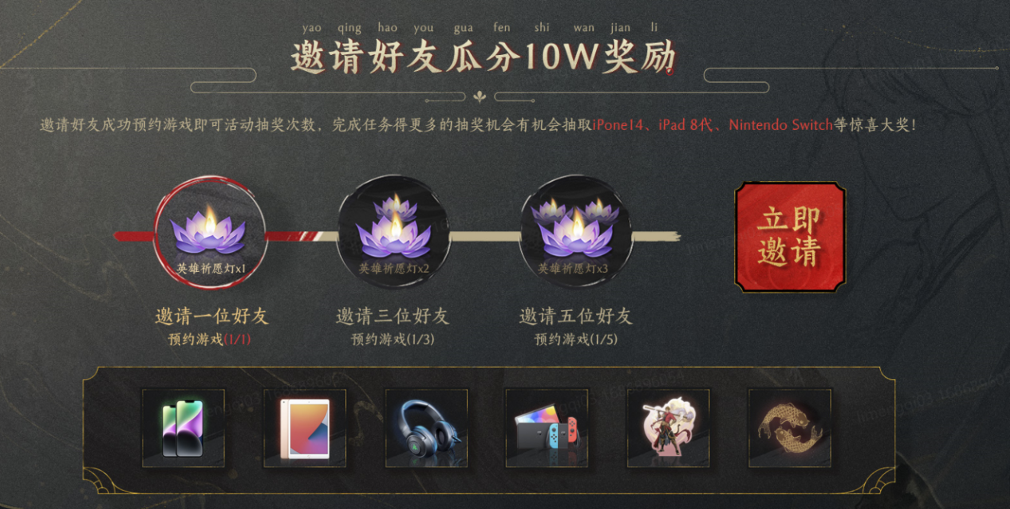Open the Nintendo Switch console prize thumbnail
1010x509 pixels.
pos(546,428)
